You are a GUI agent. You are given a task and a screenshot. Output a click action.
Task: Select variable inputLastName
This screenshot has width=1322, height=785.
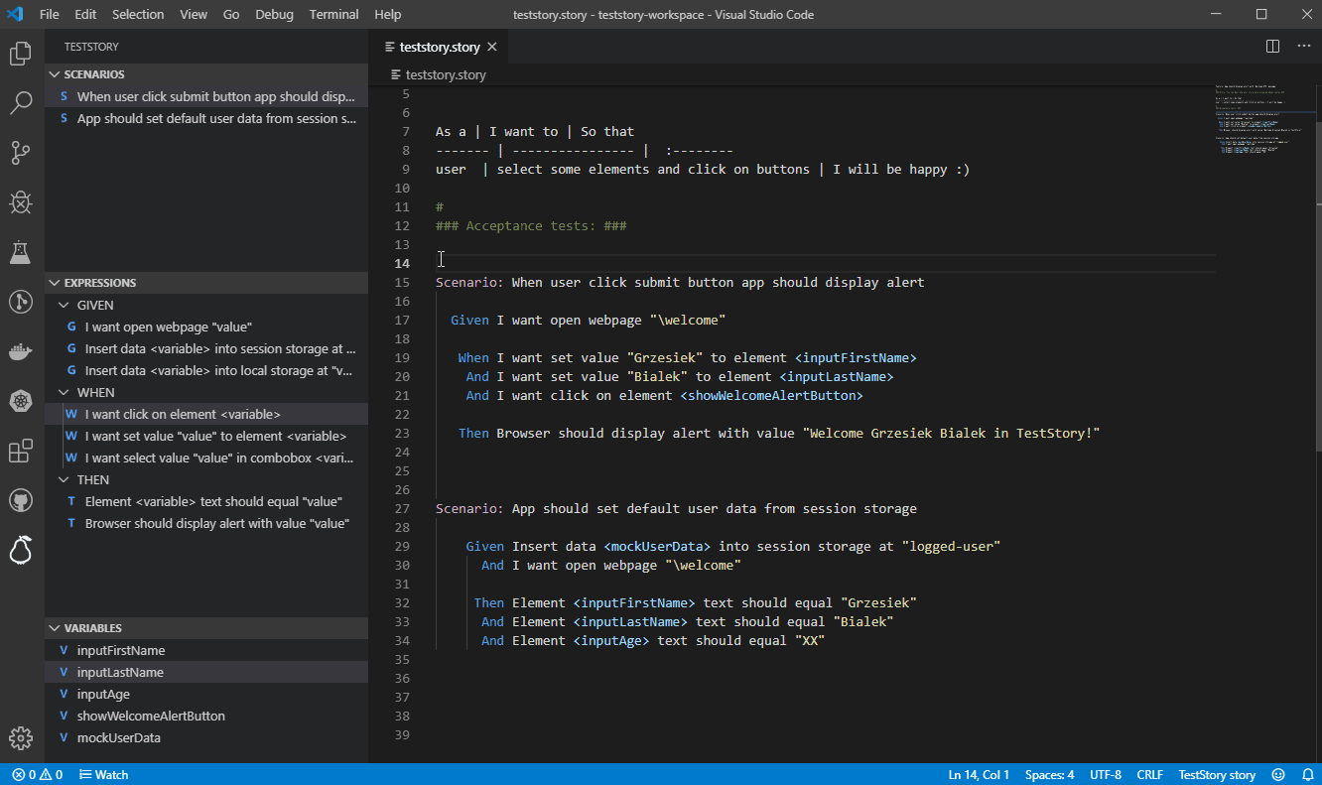pos(206,673)
